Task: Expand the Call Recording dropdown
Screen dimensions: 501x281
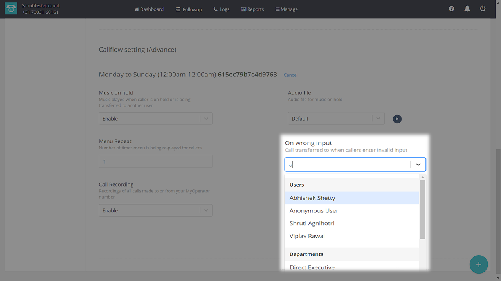Action: (206, 210)
